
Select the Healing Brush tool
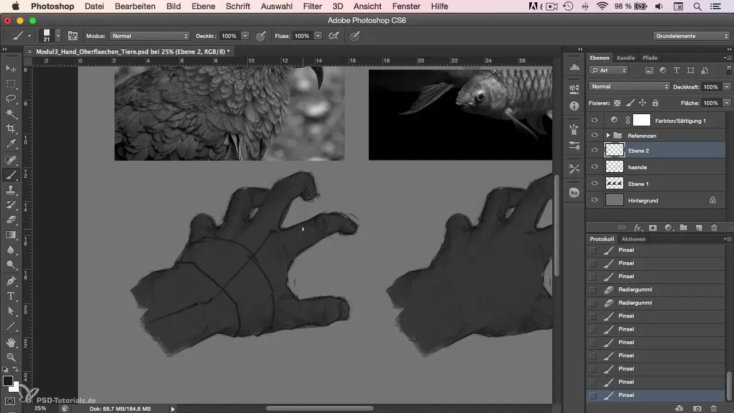(x=11, y=159)
